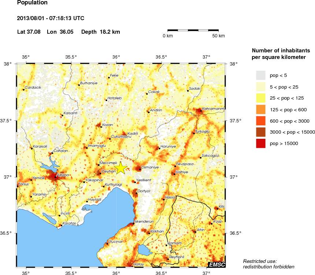
Task: Click the Feke city label
Action: 114,75
